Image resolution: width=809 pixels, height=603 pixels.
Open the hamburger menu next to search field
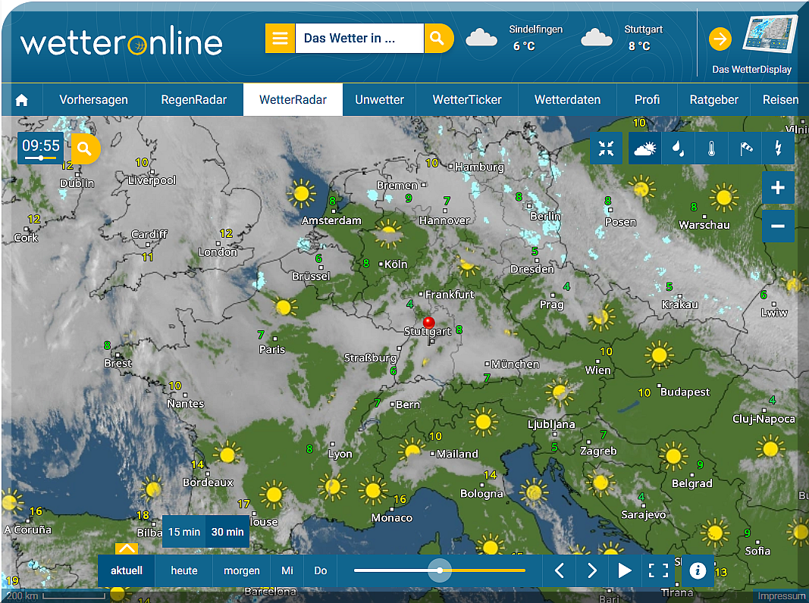(x=280, y=39)
